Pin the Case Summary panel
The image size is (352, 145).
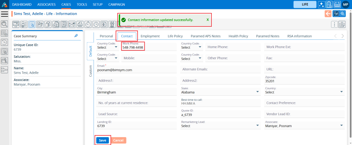[x=76, y=36]
